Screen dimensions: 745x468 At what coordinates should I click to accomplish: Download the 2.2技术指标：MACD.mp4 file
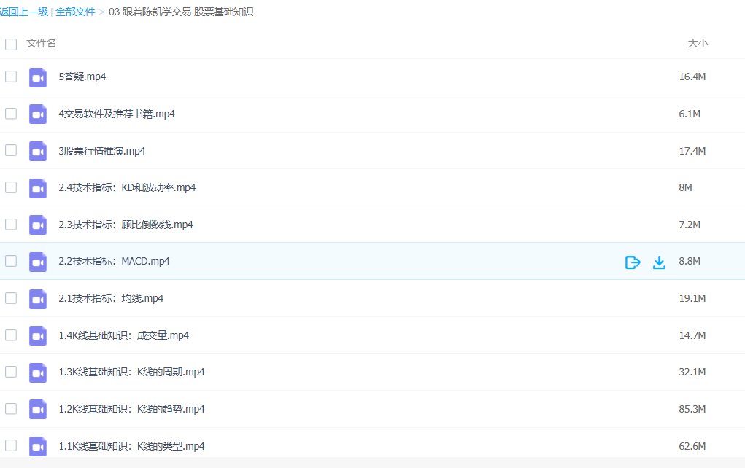point(659,262)
